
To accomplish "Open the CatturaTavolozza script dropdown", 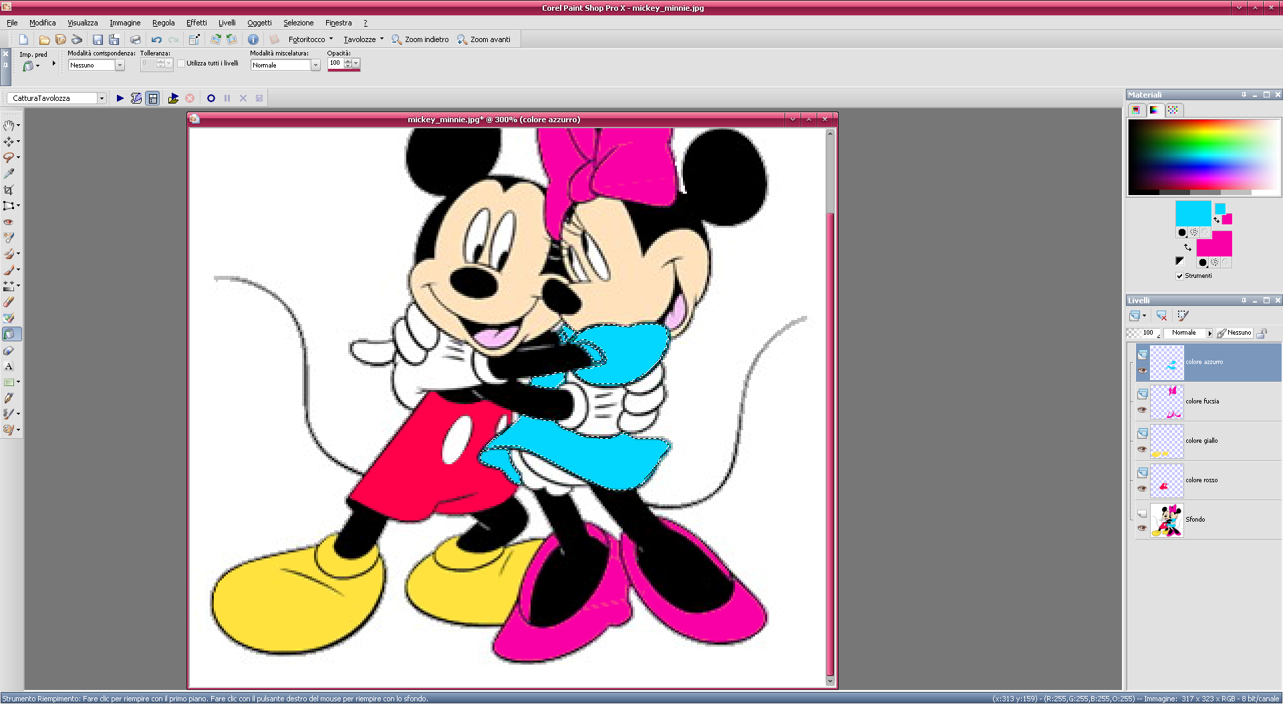I will 102,98.
